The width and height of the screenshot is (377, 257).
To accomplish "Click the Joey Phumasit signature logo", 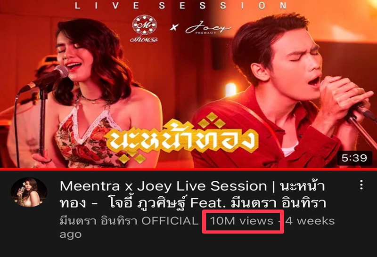I will [208, 28].
